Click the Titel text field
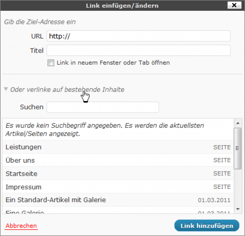245x236 pixels. [139, 50]
